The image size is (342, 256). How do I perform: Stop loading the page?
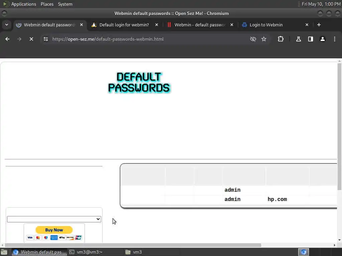(31, 39)
